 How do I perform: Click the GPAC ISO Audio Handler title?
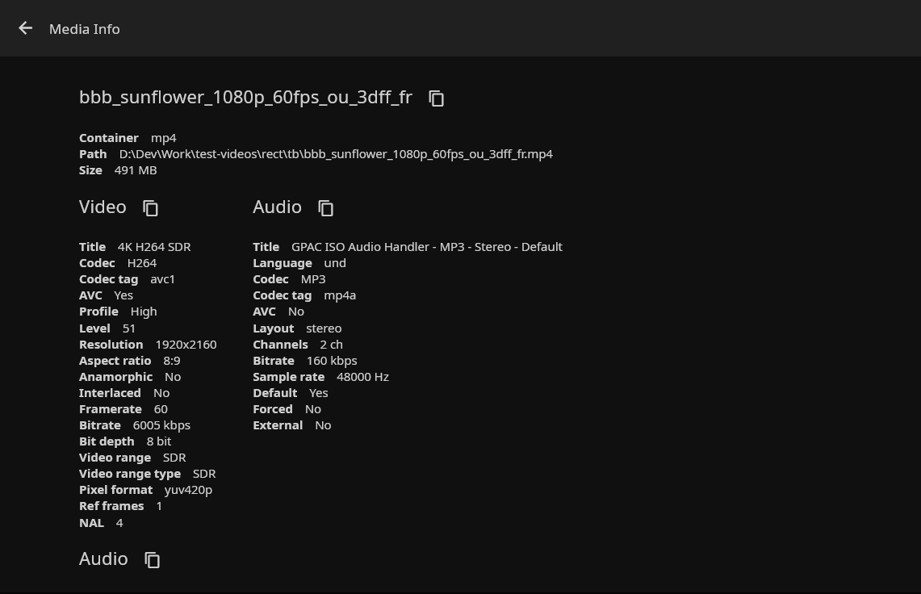click(426, 247)
